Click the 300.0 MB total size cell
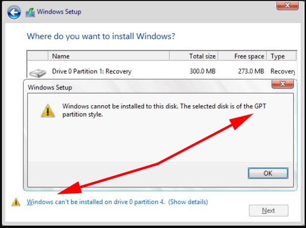The image size is (306, 228). tap(202, 71)
